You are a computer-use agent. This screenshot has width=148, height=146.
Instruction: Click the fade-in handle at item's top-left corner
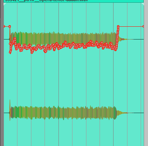point(5,4)
